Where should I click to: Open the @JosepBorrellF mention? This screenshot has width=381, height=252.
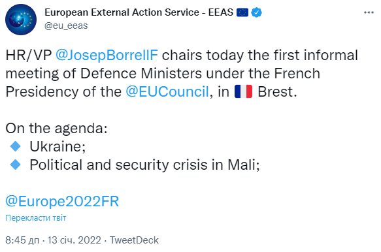pyautogui.click(x=107, y=55)
